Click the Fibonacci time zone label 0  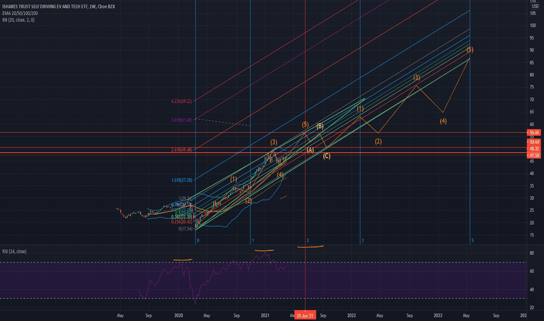(198, 240)
